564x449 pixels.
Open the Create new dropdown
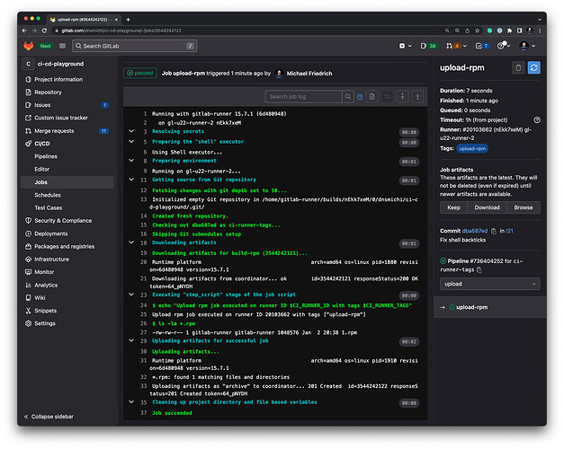click(x=406, y=46)
